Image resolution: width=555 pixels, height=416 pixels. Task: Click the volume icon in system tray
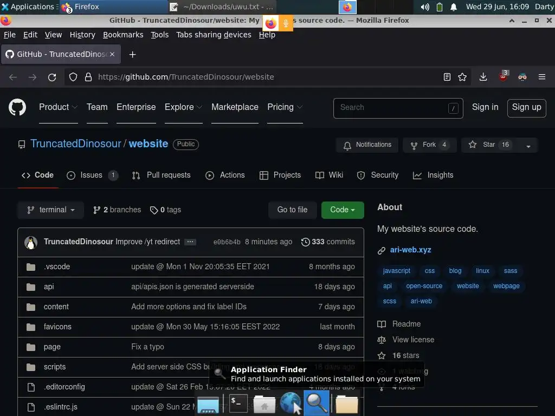click(425, 6)
